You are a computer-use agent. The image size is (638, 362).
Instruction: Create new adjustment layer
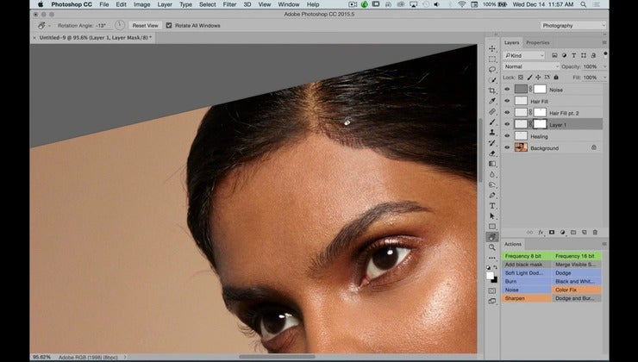(562, 232)
